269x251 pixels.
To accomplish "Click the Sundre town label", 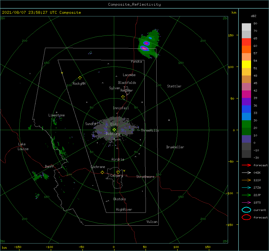I will (x=91, y=124).
